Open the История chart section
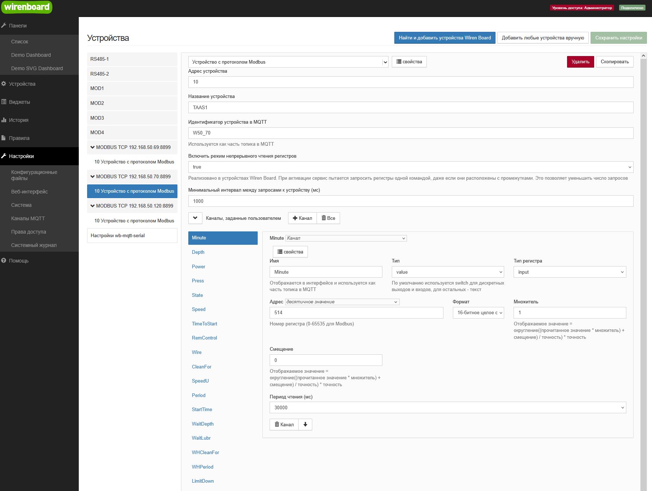This screenshot has height=491, width=652. coord(18,120)
